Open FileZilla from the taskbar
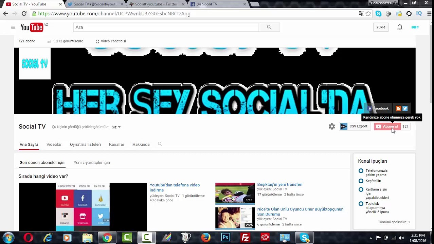This screenshot has height=244, width=434. point(245,238)
